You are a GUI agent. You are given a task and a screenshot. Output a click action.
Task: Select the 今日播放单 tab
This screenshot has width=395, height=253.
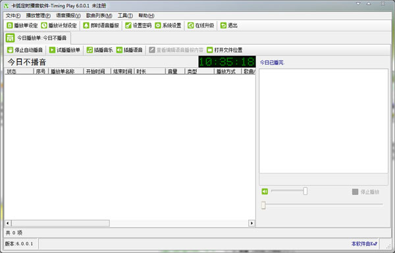click(38, 38)
